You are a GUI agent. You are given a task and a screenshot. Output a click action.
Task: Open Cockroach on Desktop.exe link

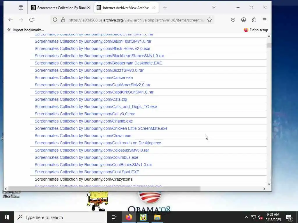coord(98,143)
